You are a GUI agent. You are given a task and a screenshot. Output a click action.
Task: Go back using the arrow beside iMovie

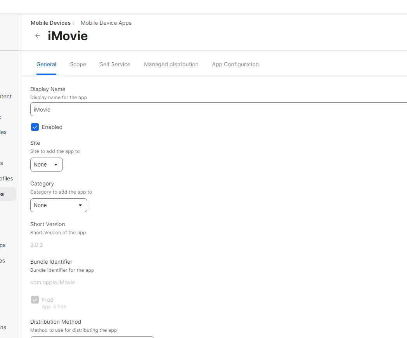[38, 36]
